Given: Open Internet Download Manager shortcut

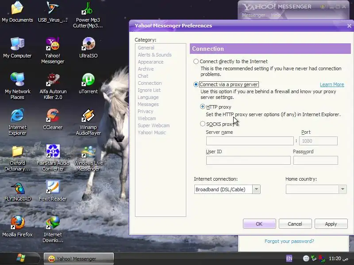Looking at the screenshot, I should [x=53, y=229].
